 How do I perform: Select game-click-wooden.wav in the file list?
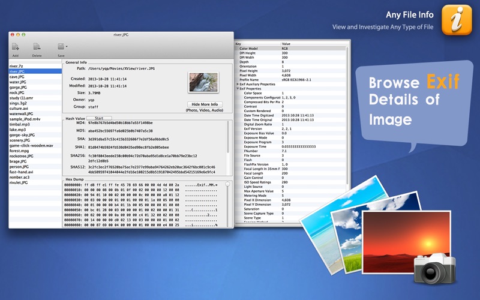[x=35, y=145]
